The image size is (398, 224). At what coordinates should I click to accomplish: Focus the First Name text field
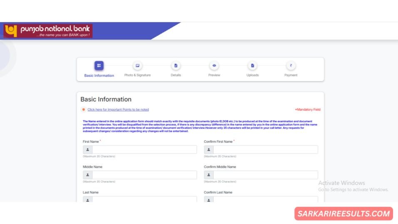tap(144, 150)
